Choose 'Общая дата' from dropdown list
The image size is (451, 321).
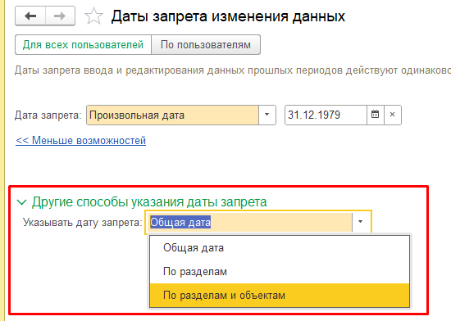(280, 248)
